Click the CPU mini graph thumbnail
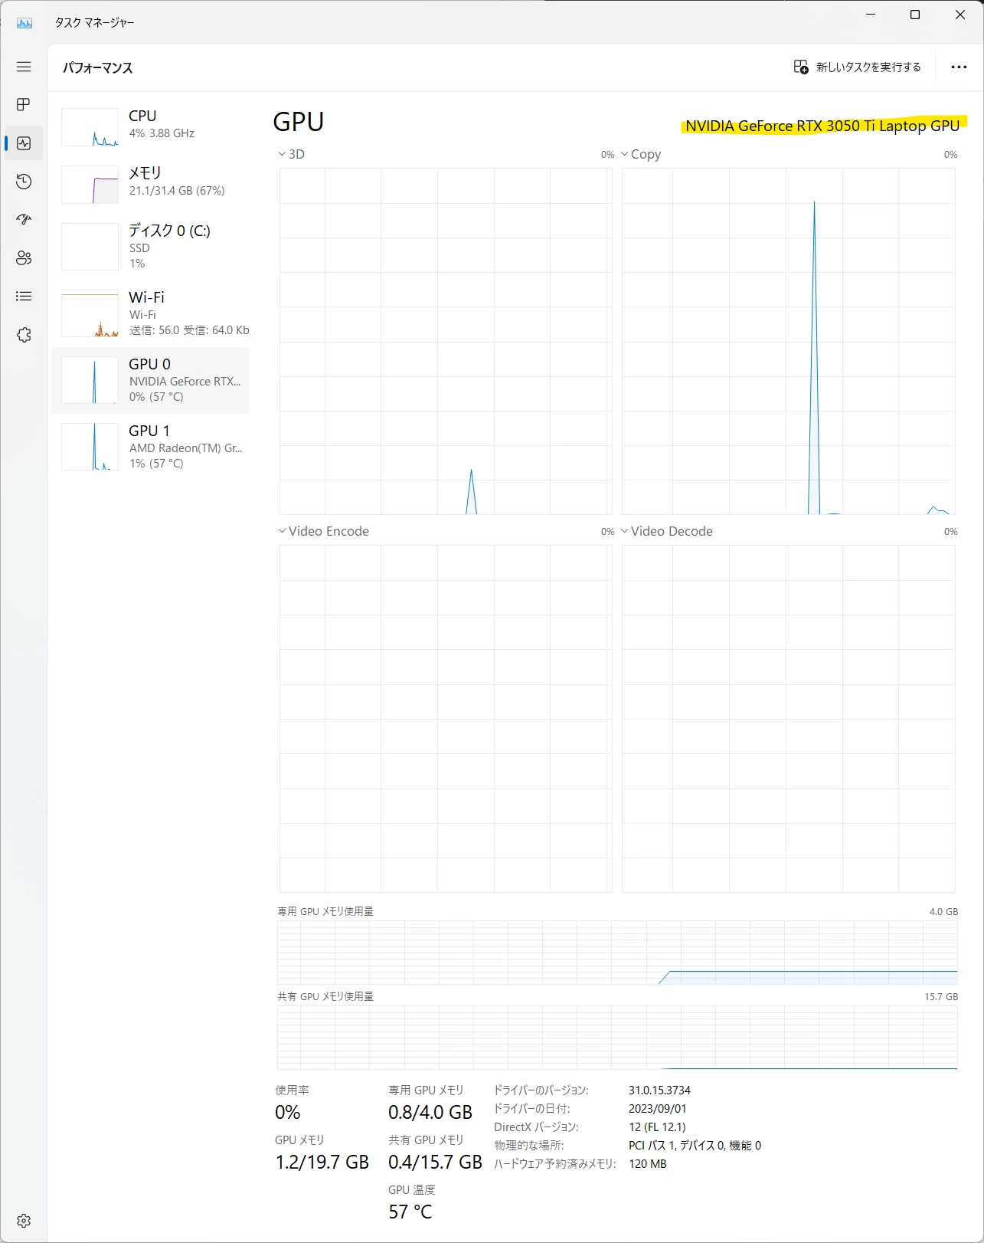This screenshot has height=1243, width=984. tap(90, 127)
